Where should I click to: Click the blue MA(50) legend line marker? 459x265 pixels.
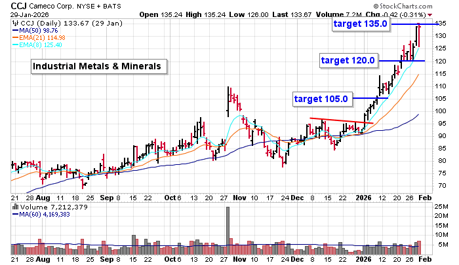pyautogui.click(x=15, y=31)
